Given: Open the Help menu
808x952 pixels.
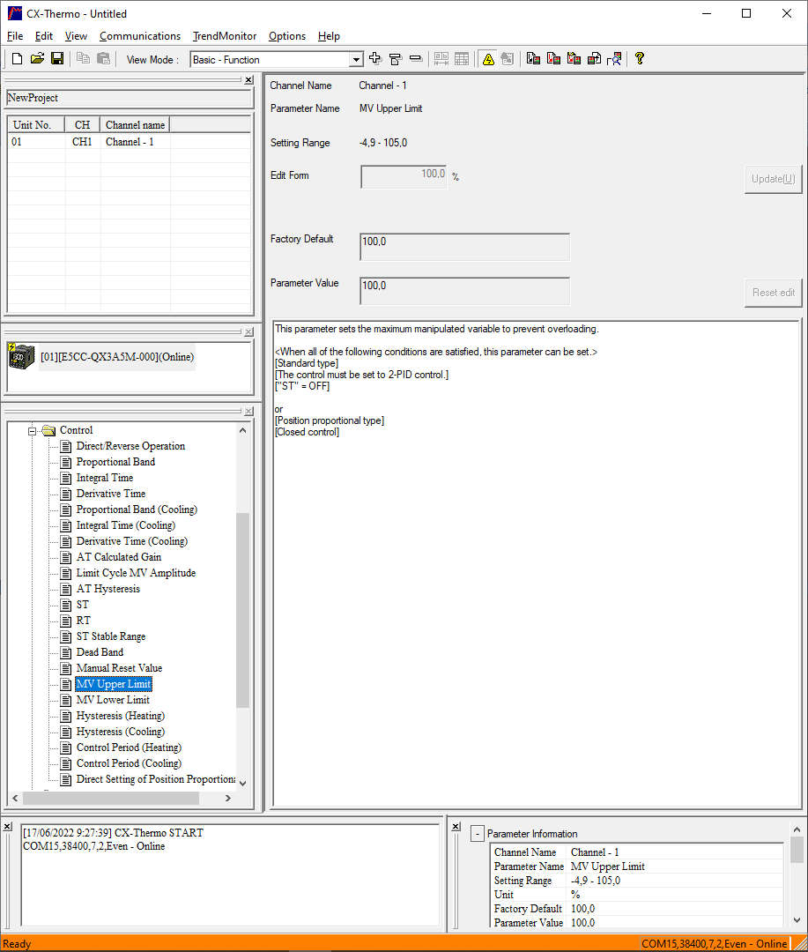Looking at the screenshot, I should [329, 36].
